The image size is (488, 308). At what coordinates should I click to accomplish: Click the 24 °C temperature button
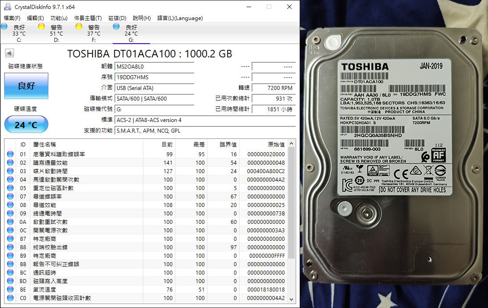point(26,125)
